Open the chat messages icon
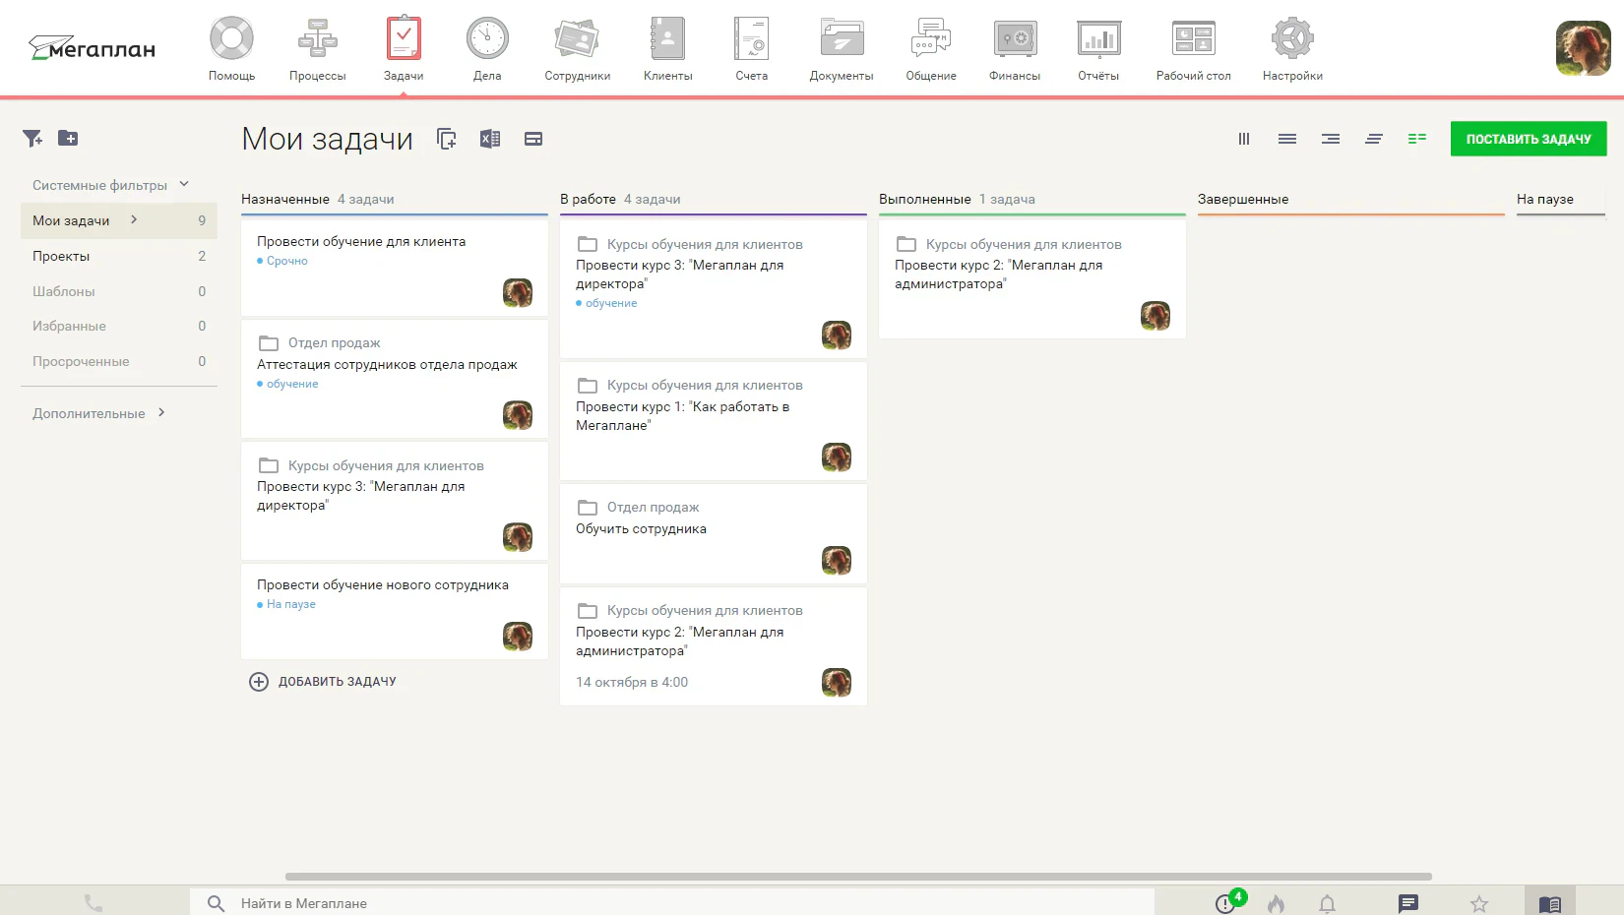The width and height of the screenshot is (1624, 915). (x=1408, y=903)
